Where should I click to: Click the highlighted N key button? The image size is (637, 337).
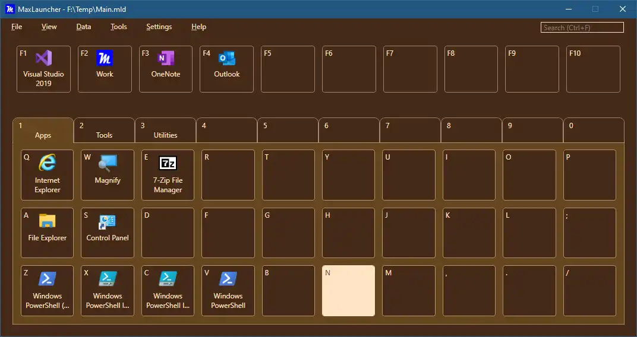click(349, 291)
